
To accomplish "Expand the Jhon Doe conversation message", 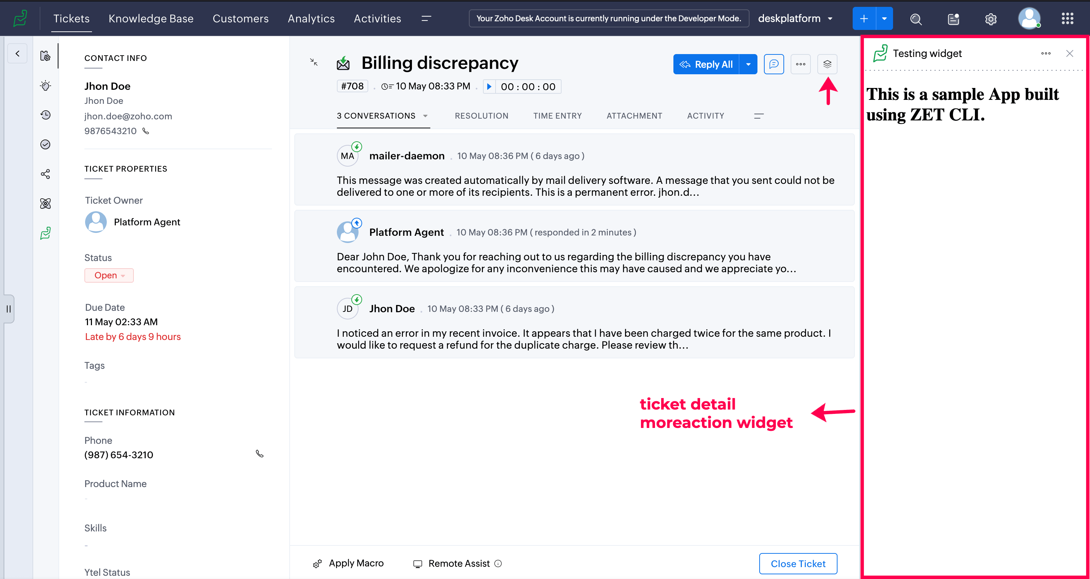I will pyautogui.click(x=574, y=323).
